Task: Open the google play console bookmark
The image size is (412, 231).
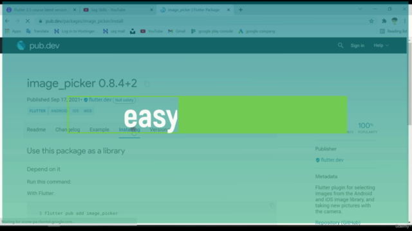Action: 212,31
